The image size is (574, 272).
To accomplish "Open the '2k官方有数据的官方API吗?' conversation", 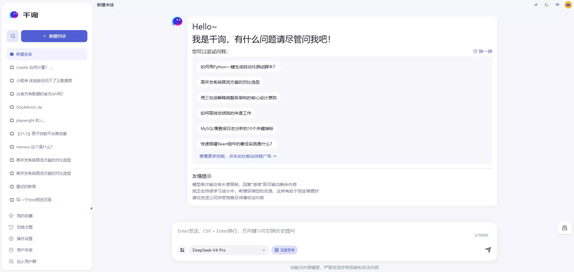I will [47, 94].
